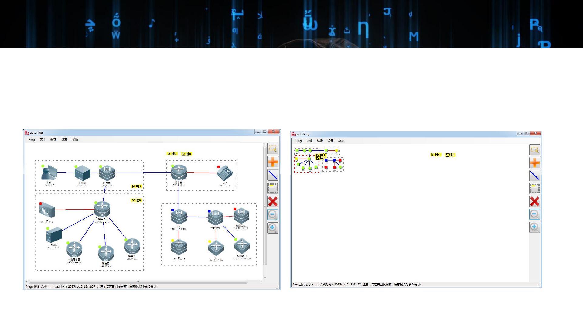Click the IP phone device 10.10.1.3
The height and width of the screenshot is (328, 583).
[225, 173]
